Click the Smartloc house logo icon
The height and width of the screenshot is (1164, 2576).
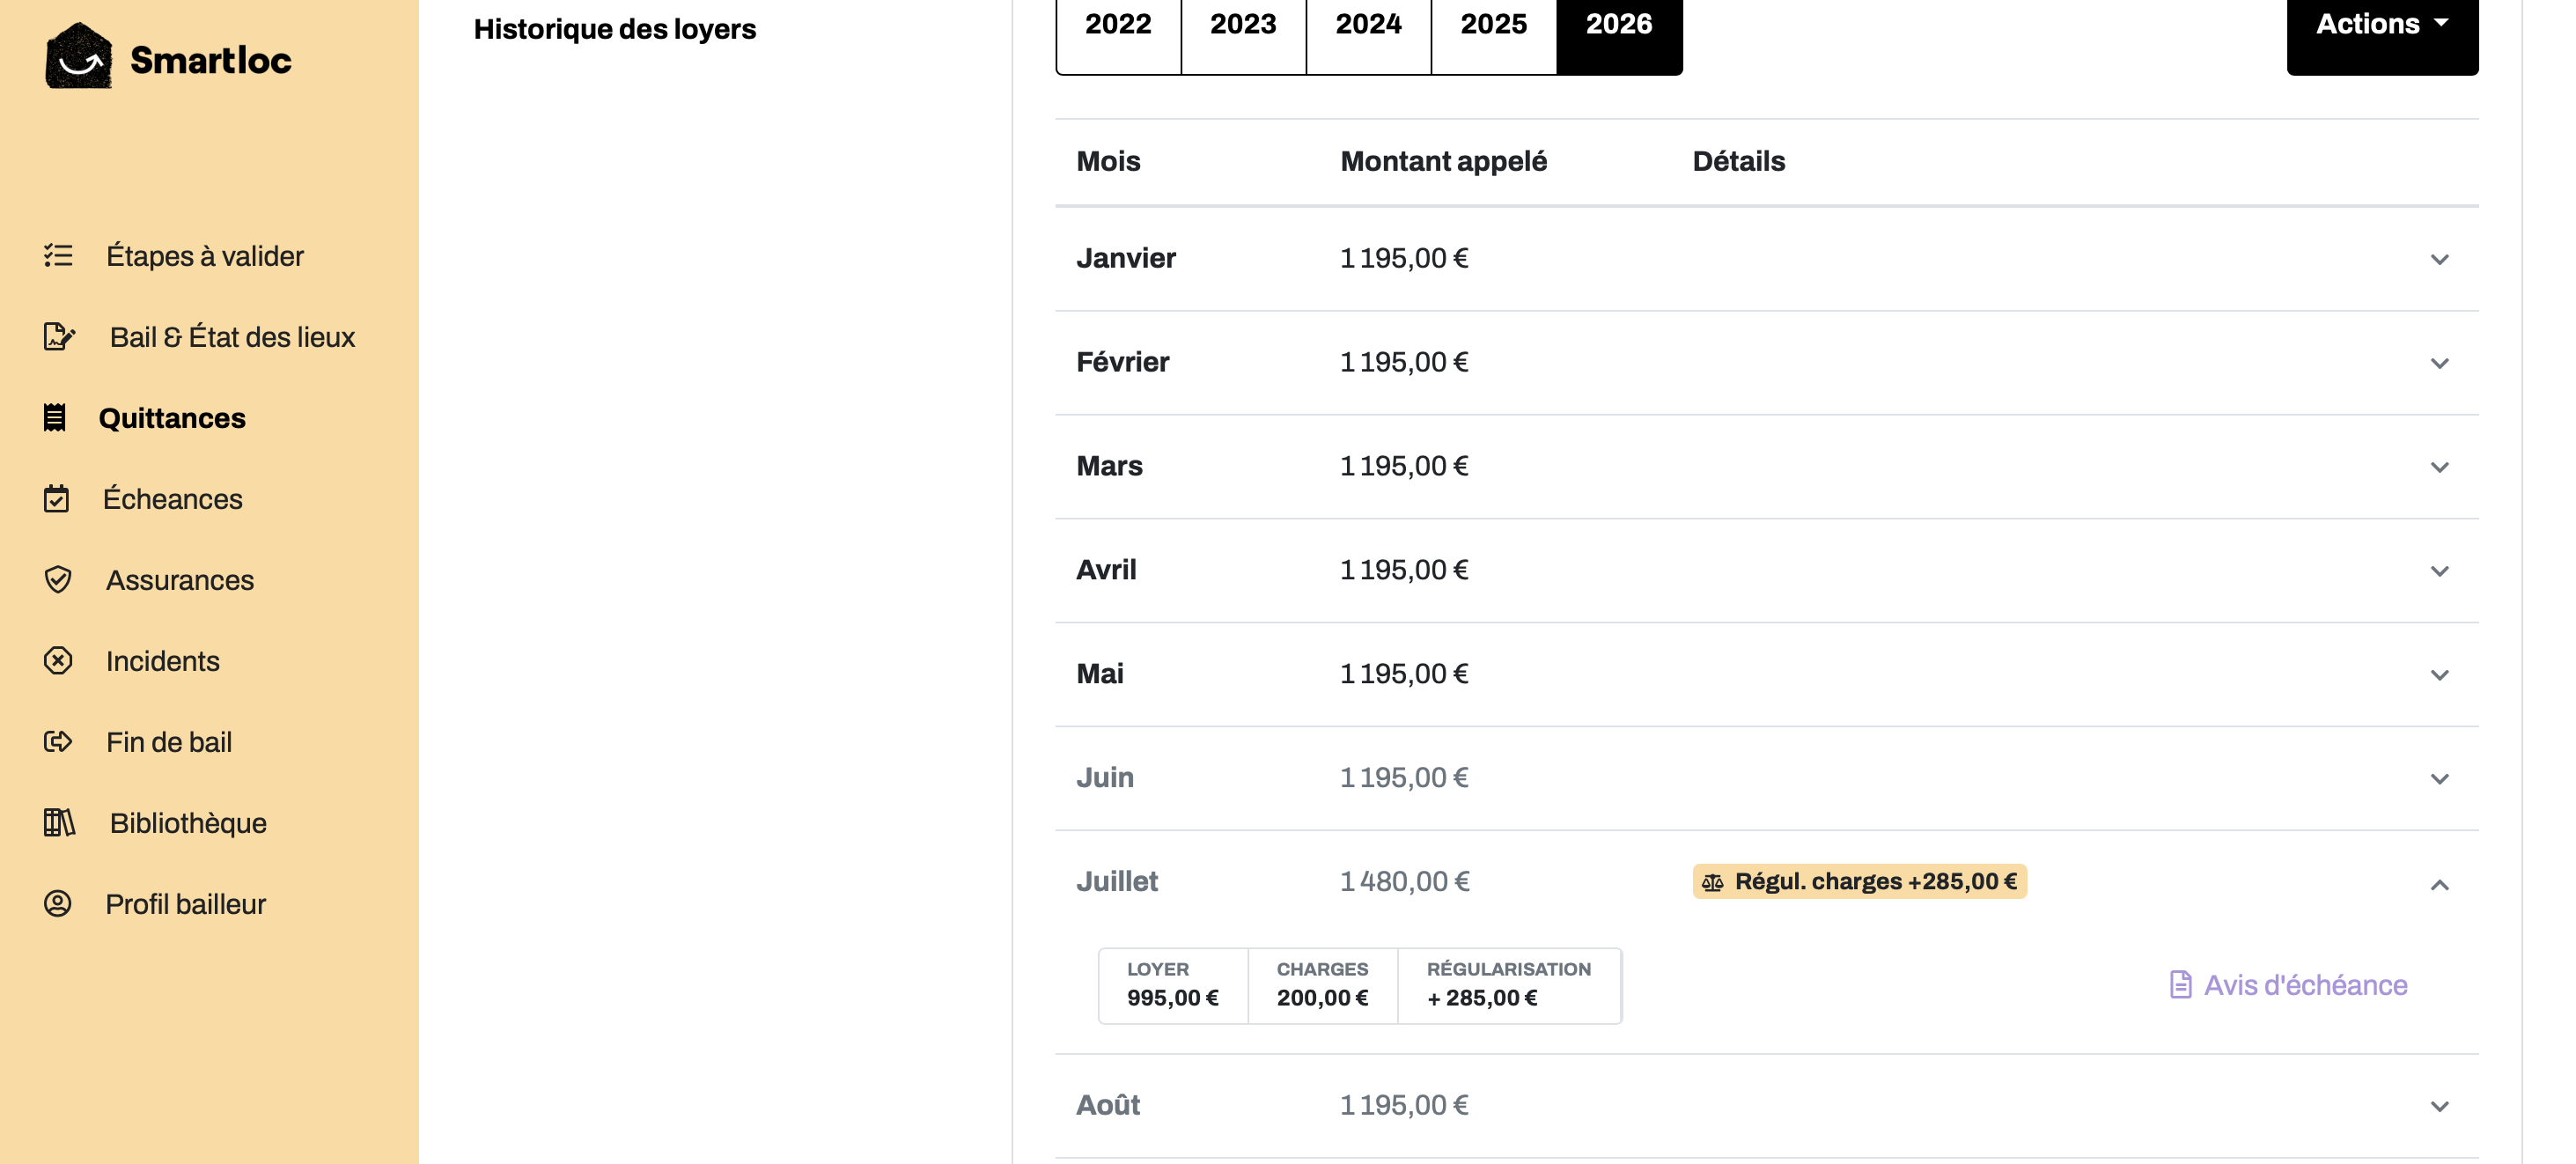79,56
